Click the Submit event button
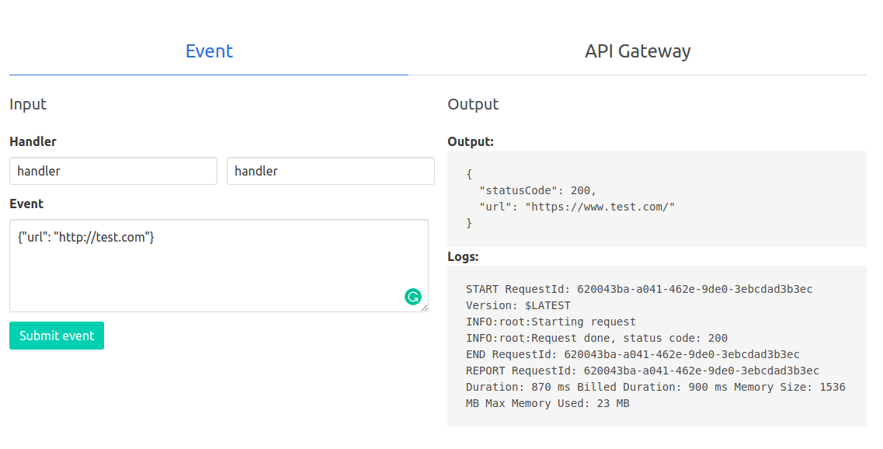 point(57,336)
